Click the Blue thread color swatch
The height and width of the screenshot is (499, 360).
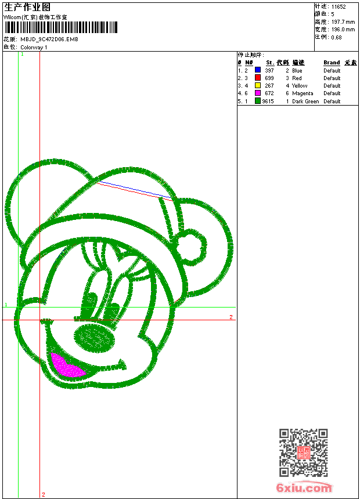tap(258, 70)
